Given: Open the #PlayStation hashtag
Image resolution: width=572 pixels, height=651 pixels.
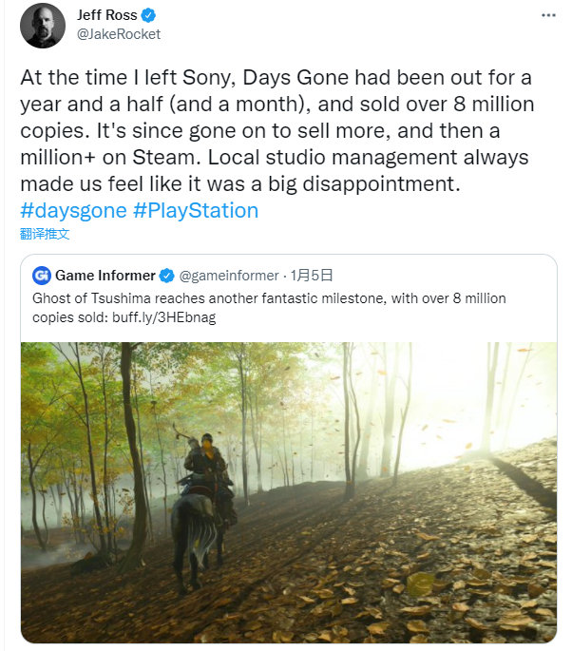Looking at the screenshot, I should (196, 210).
